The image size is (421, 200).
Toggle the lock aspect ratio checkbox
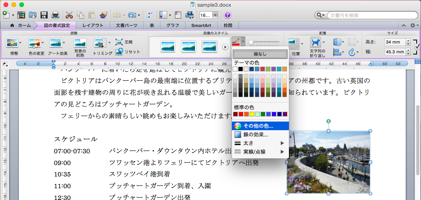click(417, 47)
